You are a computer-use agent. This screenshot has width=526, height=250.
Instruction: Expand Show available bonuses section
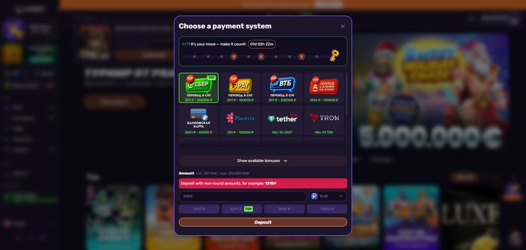pos(263,161)
